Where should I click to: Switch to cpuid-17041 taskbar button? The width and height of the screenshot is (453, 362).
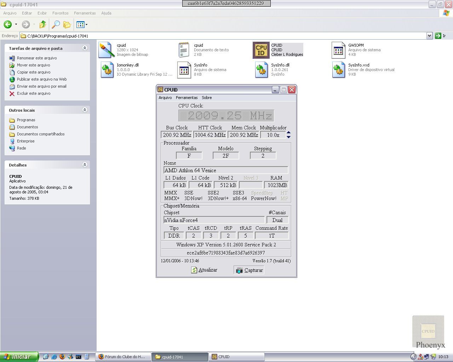tap(180, 357)
